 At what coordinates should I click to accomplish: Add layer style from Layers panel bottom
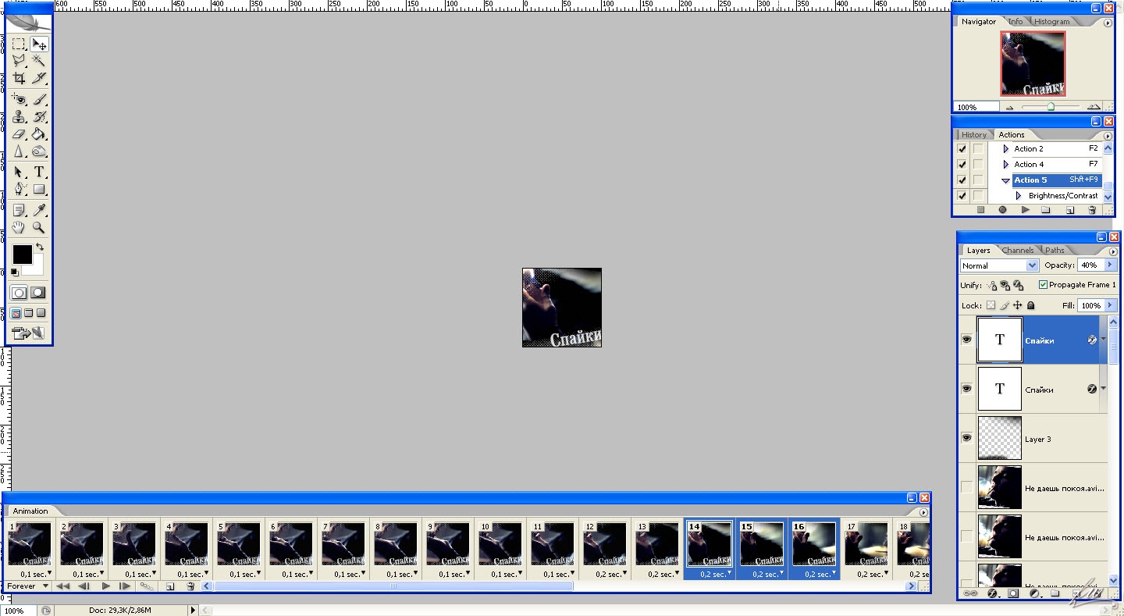[x=993, y=593]
